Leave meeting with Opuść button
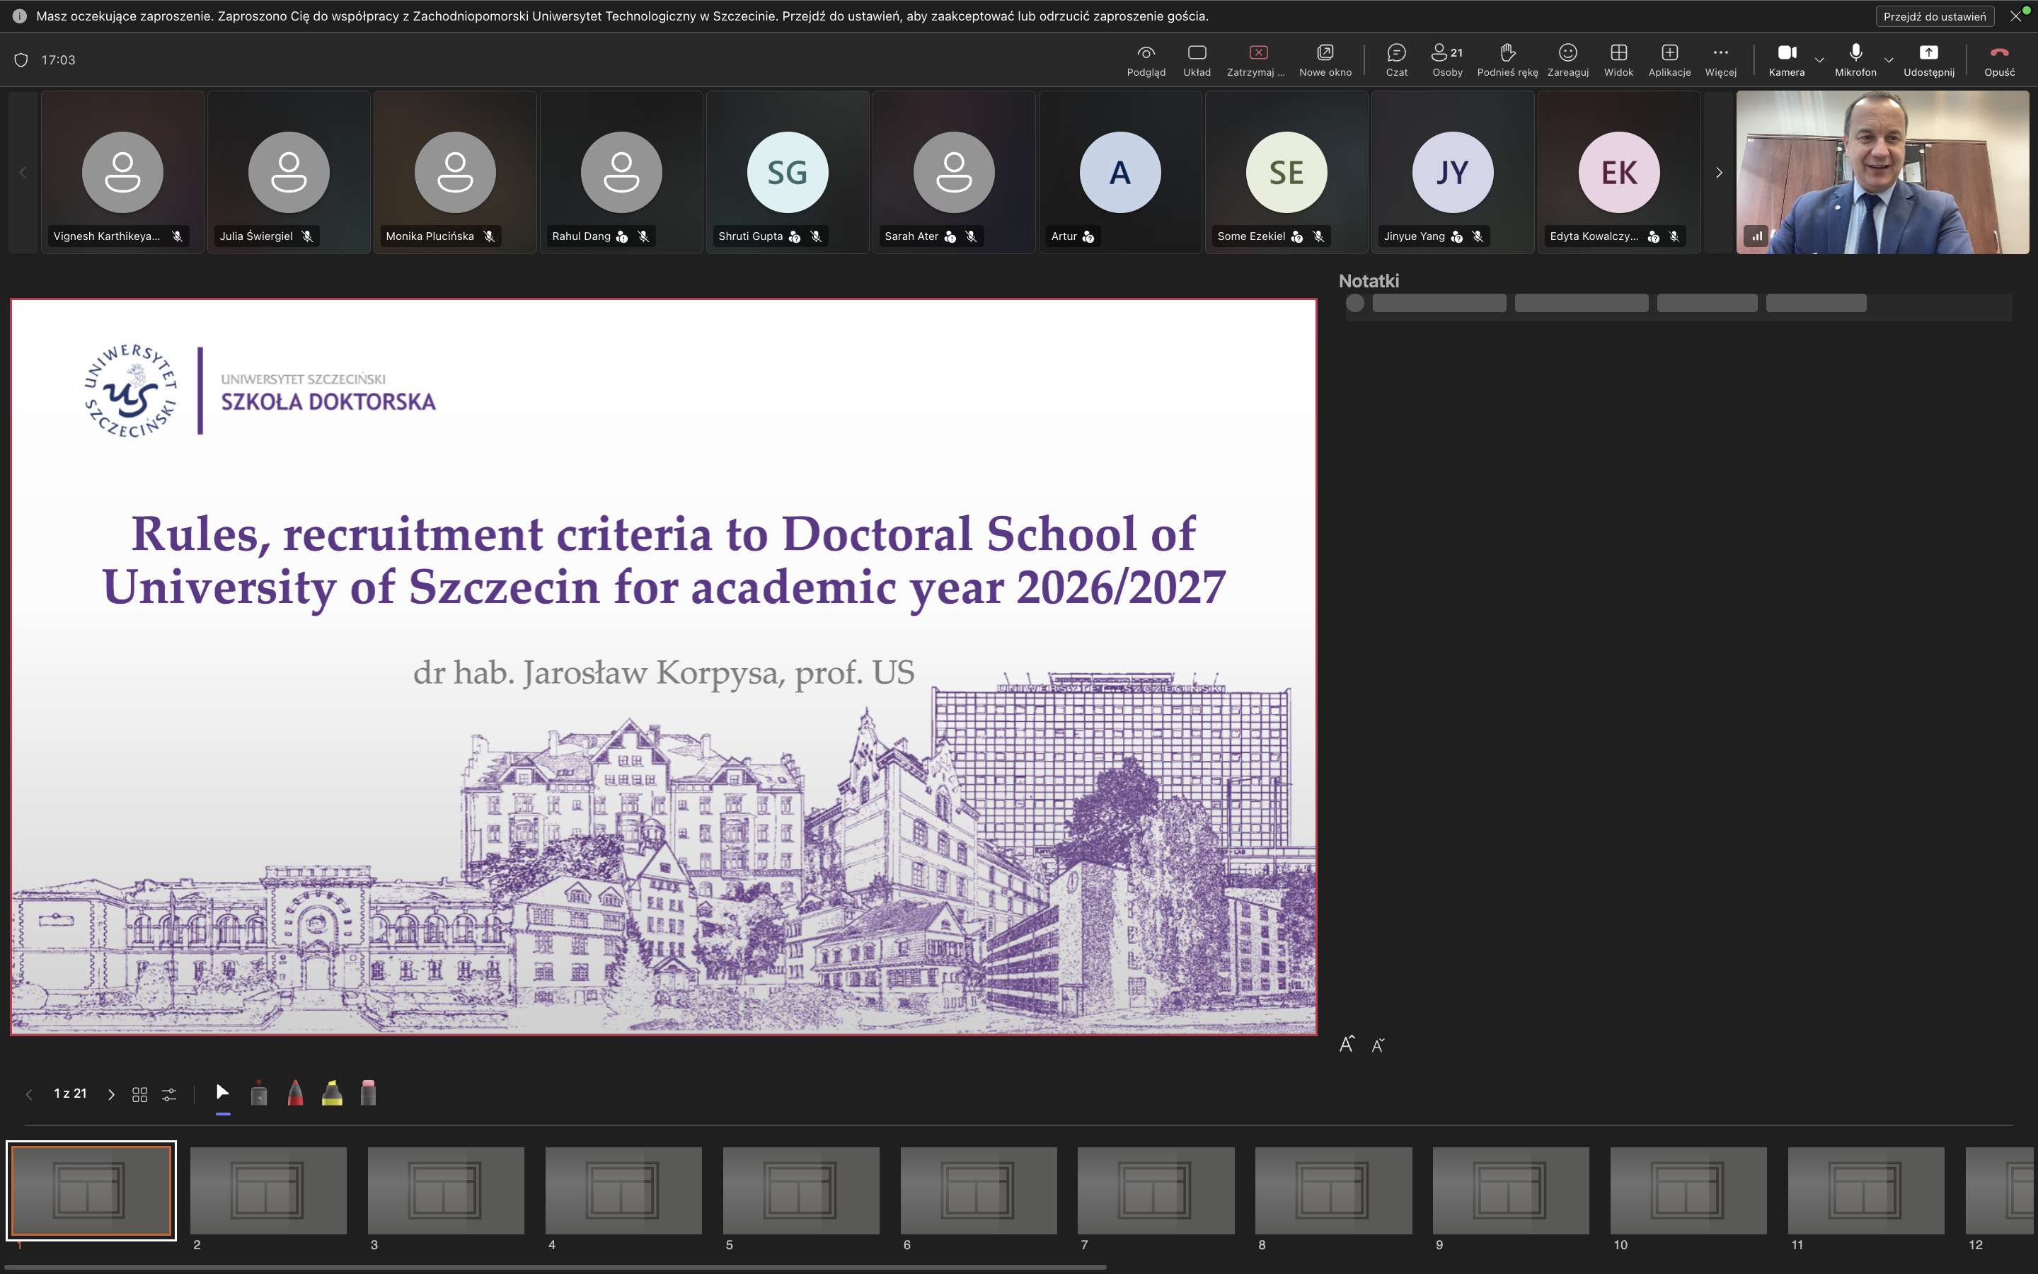The image size is (2038, 1274). [x=1998, y=59]
